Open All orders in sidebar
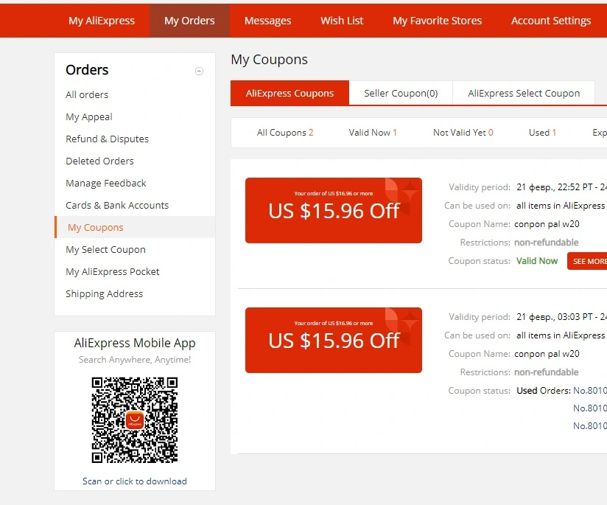The width and height of the screenshot is (607, 505). pyautogui.click(x=87, y=94)
